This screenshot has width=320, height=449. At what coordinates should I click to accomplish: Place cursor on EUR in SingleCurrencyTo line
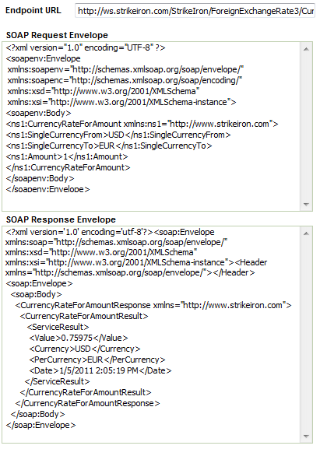[x=107, y=146]
